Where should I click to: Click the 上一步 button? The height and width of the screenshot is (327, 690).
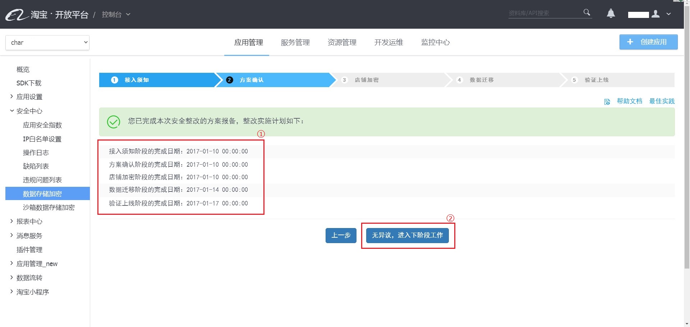[x=341, y=236]
